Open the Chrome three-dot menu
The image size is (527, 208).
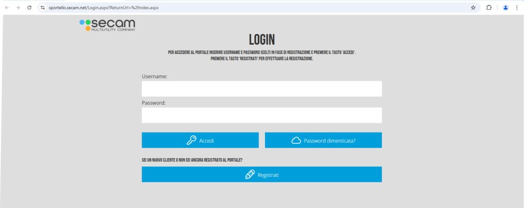click(x=517, y=8)
